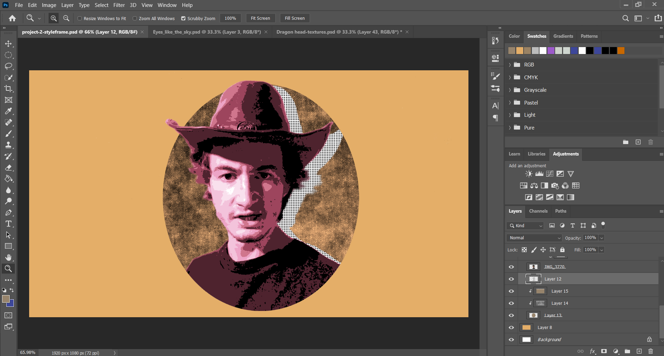The image size is (664, 356).
Task: Add a Levels adjustment
Action: (x=539, y=174)
